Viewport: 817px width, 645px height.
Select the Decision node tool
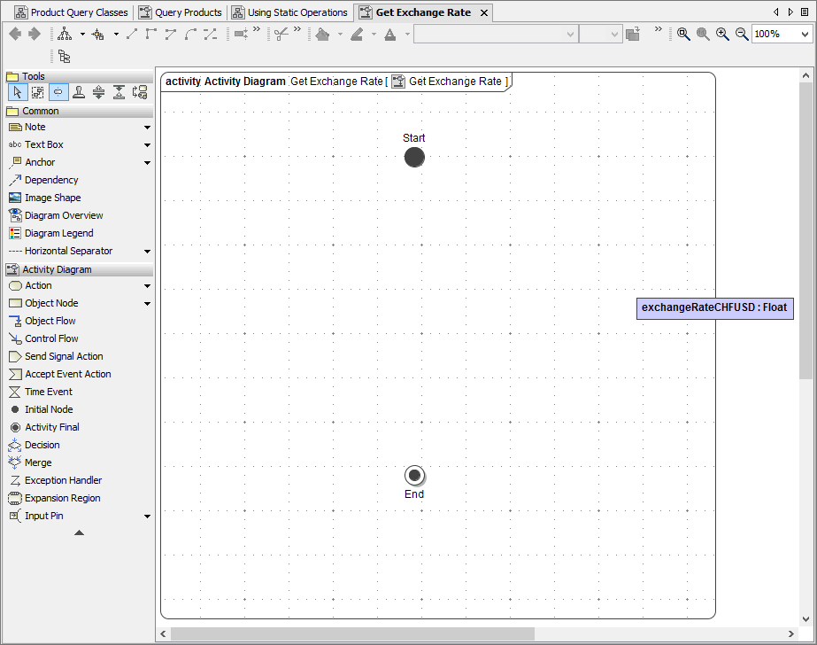click(42, 445)
